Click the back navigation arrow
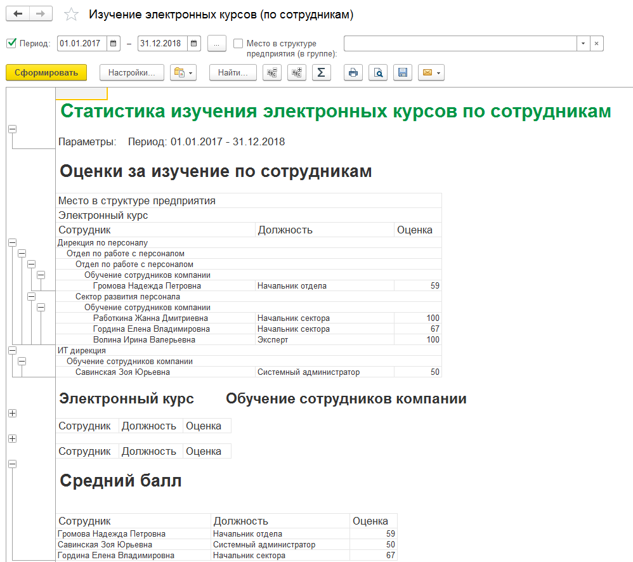633x562 pixels. (17, 14)
